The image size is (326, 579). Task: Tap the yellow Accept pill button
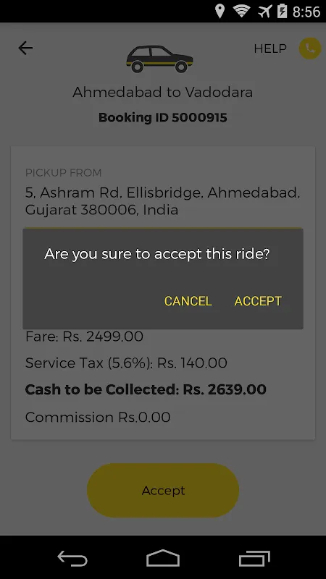coord(163,491)
